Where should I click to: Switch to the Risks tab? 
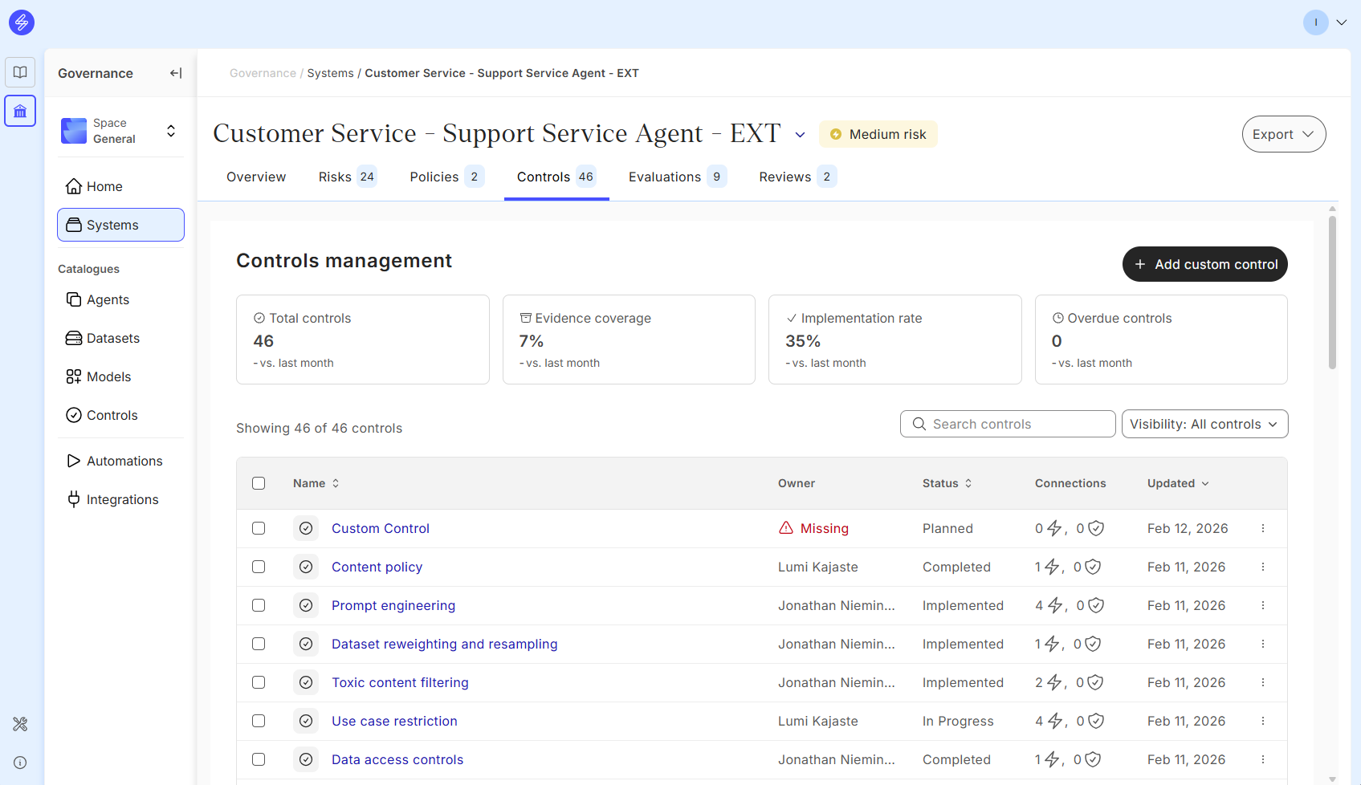[347, 177]
